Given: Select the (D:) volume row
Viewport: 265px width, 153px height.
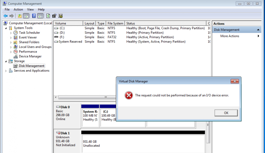Looking at the screenshot, I should pos(132,33).
